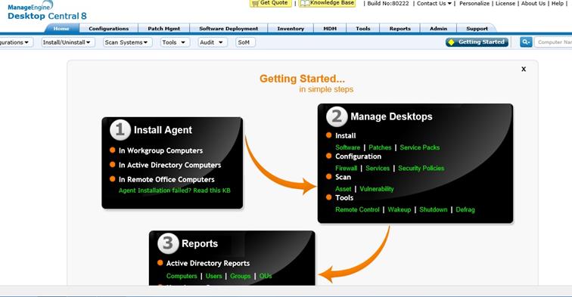
Task: Open the Remote Control link under Tools
Action: click(357, 209)
